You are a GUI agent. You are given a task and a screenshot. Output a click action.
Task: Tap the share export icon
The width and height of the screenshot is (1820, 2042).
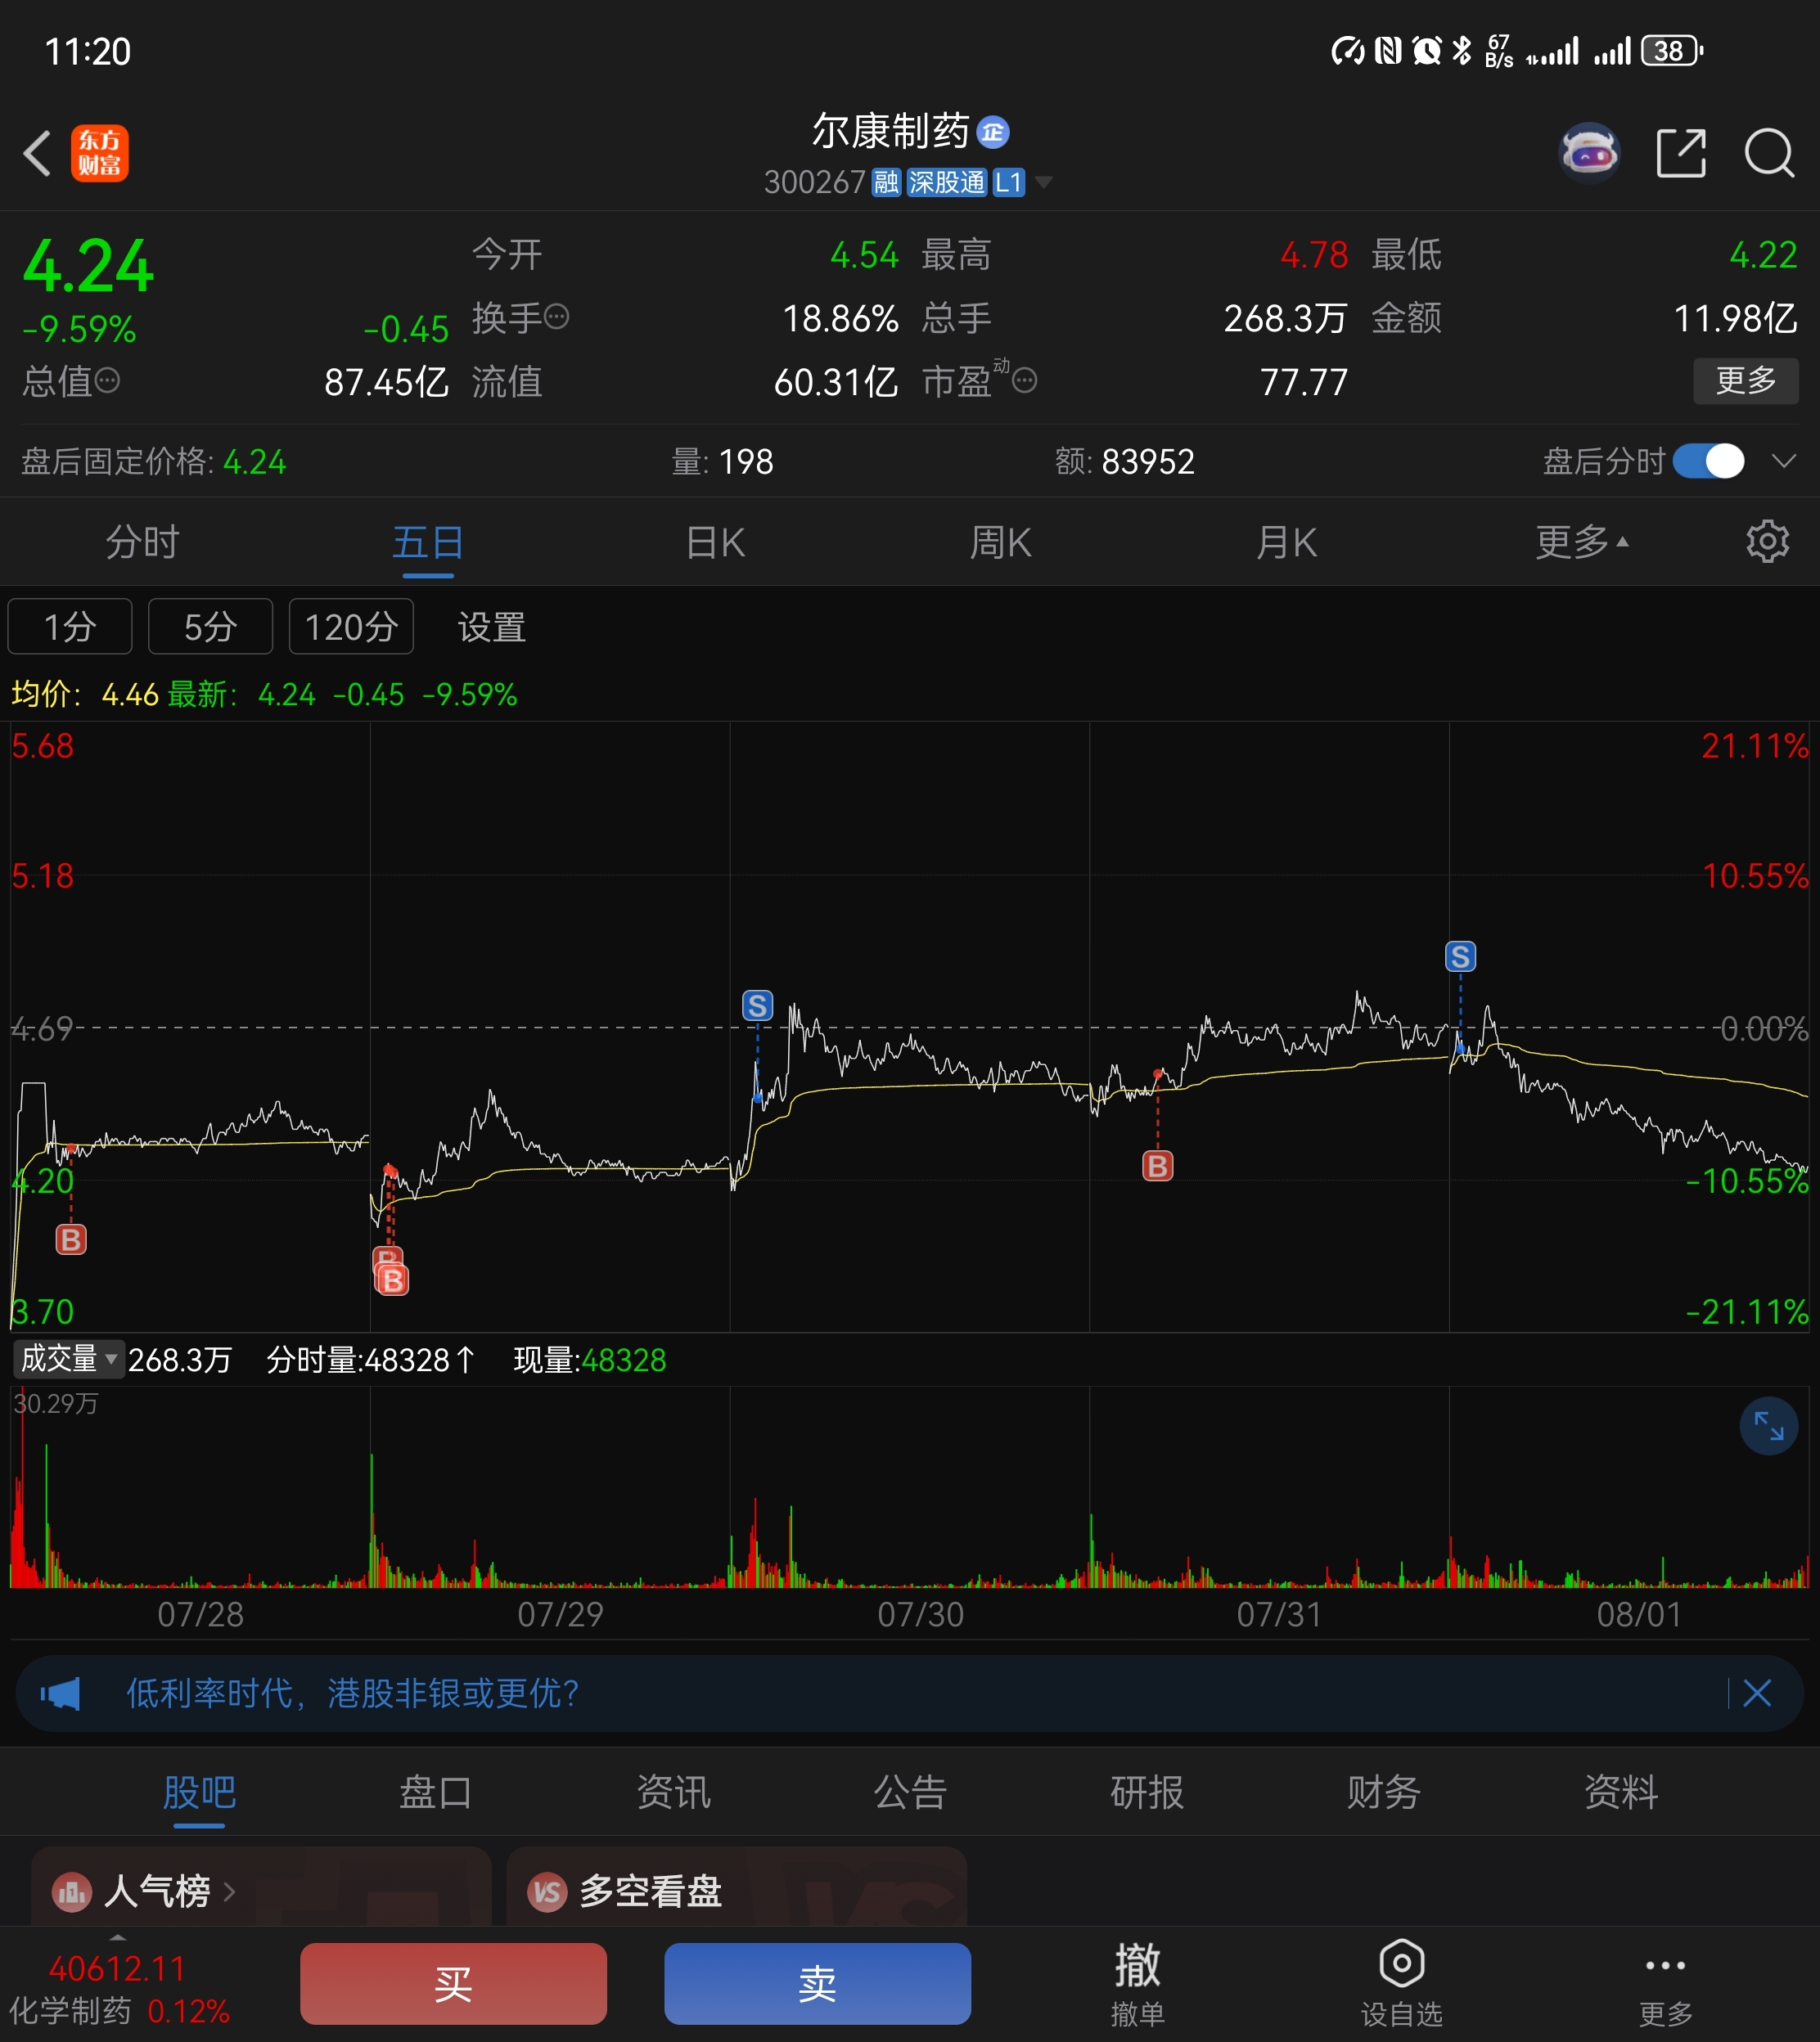[x=1681, y=153]
